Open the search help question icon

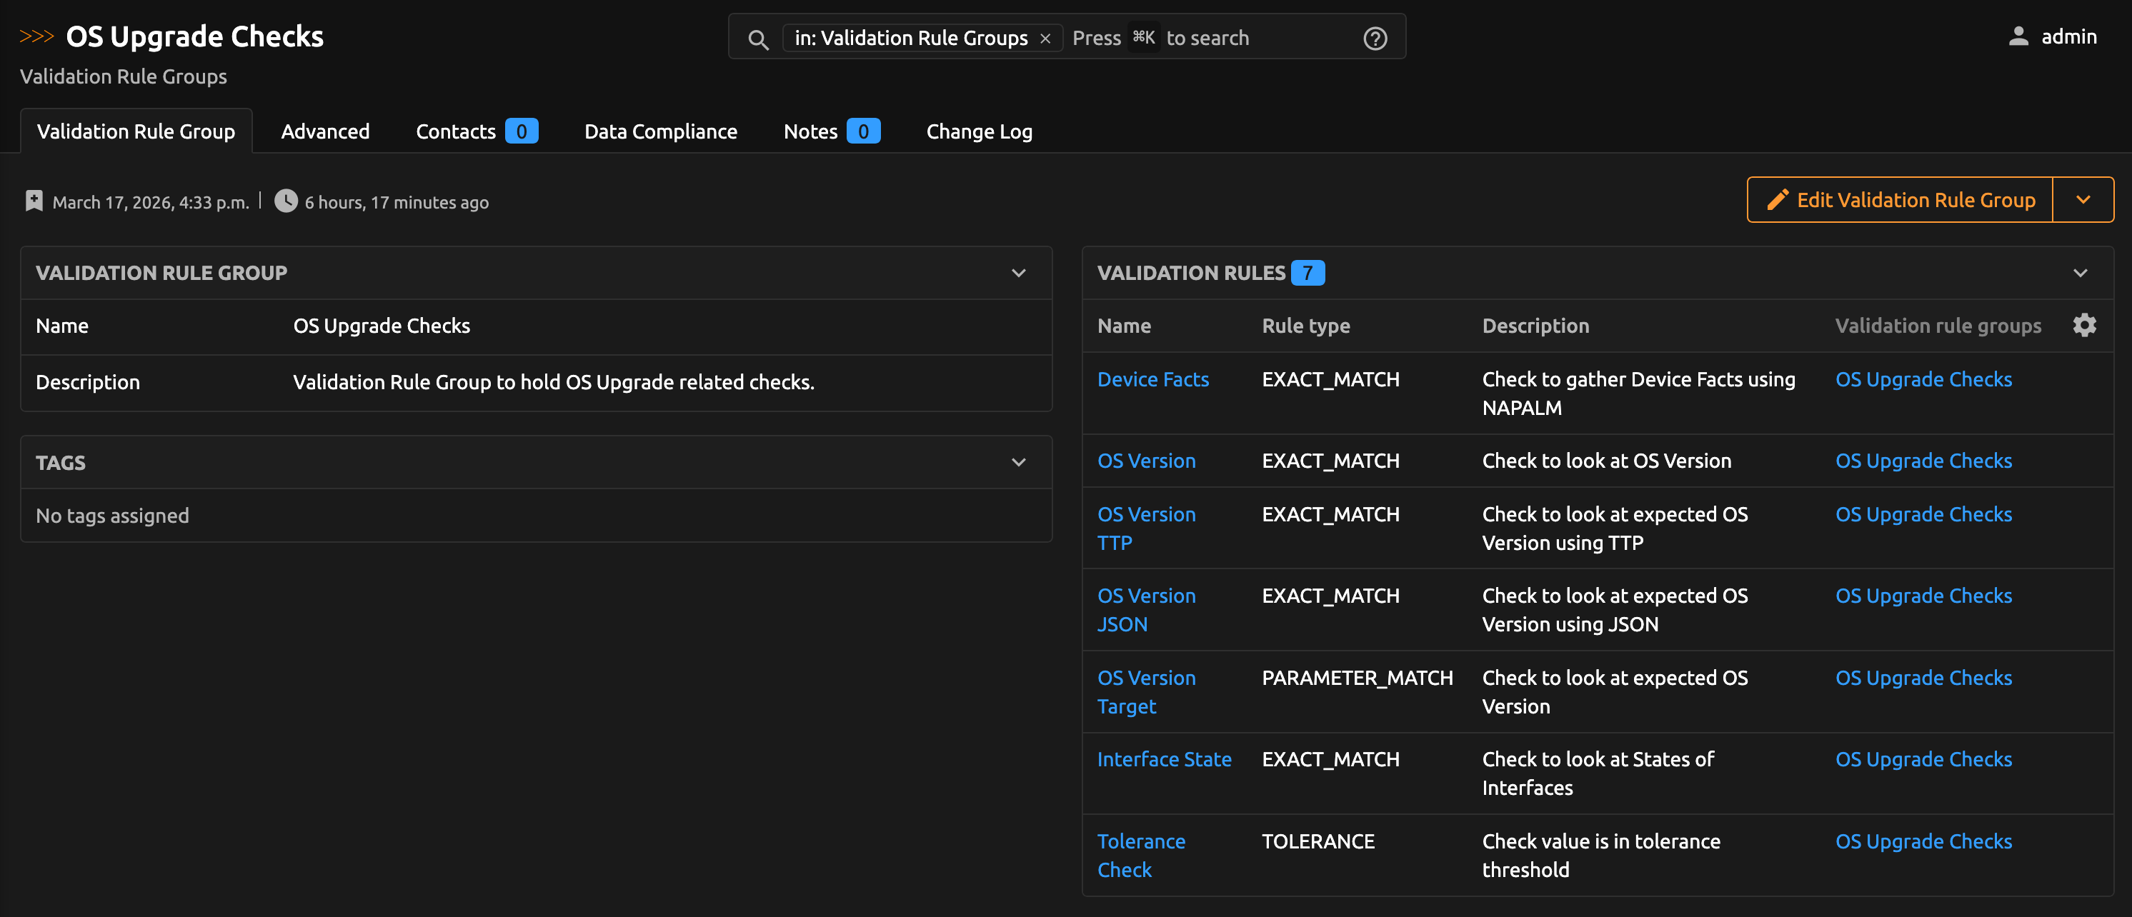pyautogui.click(x=1375, y=38)
